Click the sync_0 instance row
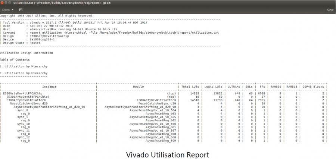 [22, 110]
